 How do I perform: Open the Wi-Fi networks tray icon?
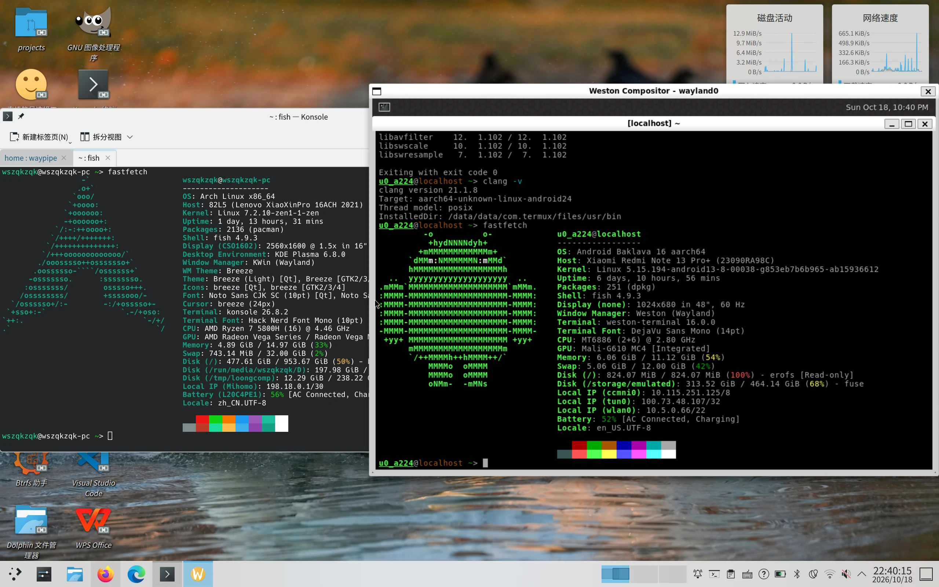pyautogui.click(x=830, y=574)
